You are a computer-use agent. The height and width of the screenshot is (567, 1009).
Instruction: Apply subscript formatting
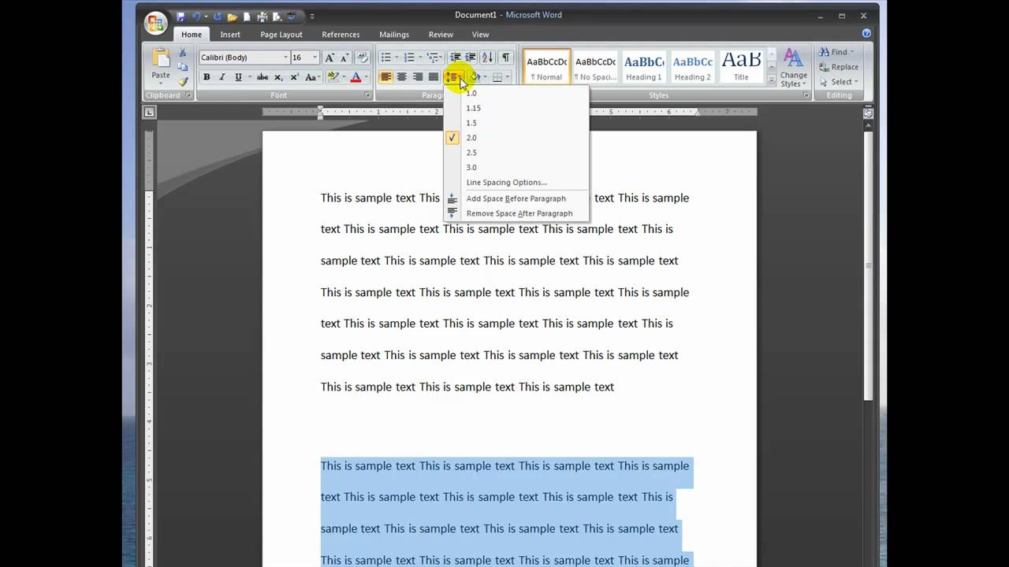pos(280,77)
